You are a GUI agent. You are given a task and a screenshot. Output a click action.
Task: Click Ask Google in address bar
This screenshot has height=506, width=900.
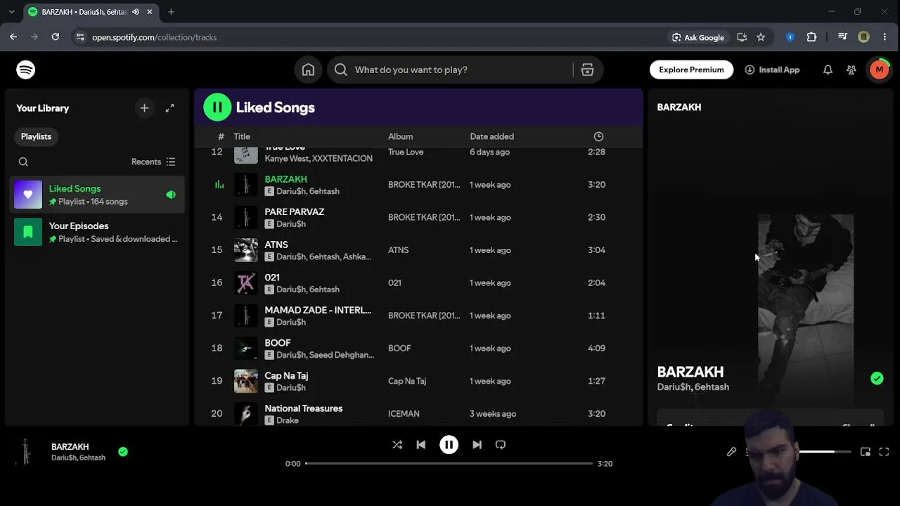[x=698, y=37]
